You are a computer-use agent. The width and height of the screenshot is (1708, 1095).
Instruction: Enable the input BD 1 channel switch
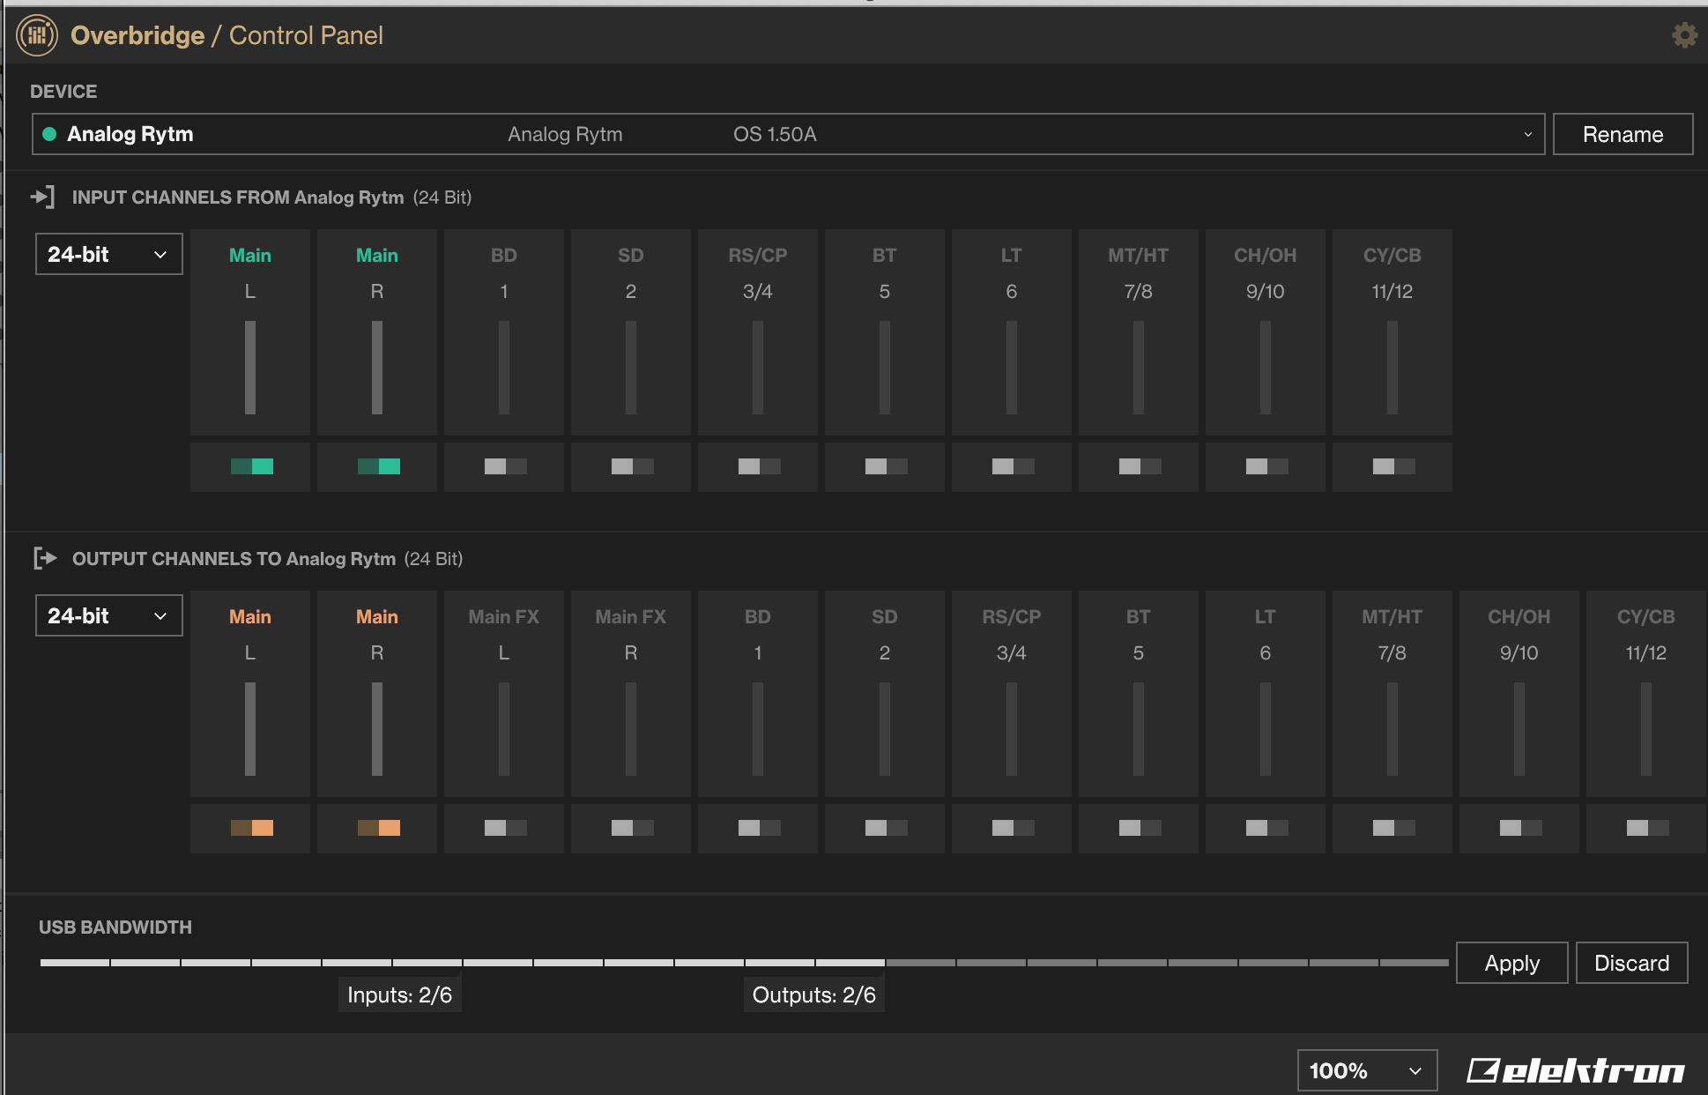505,466
